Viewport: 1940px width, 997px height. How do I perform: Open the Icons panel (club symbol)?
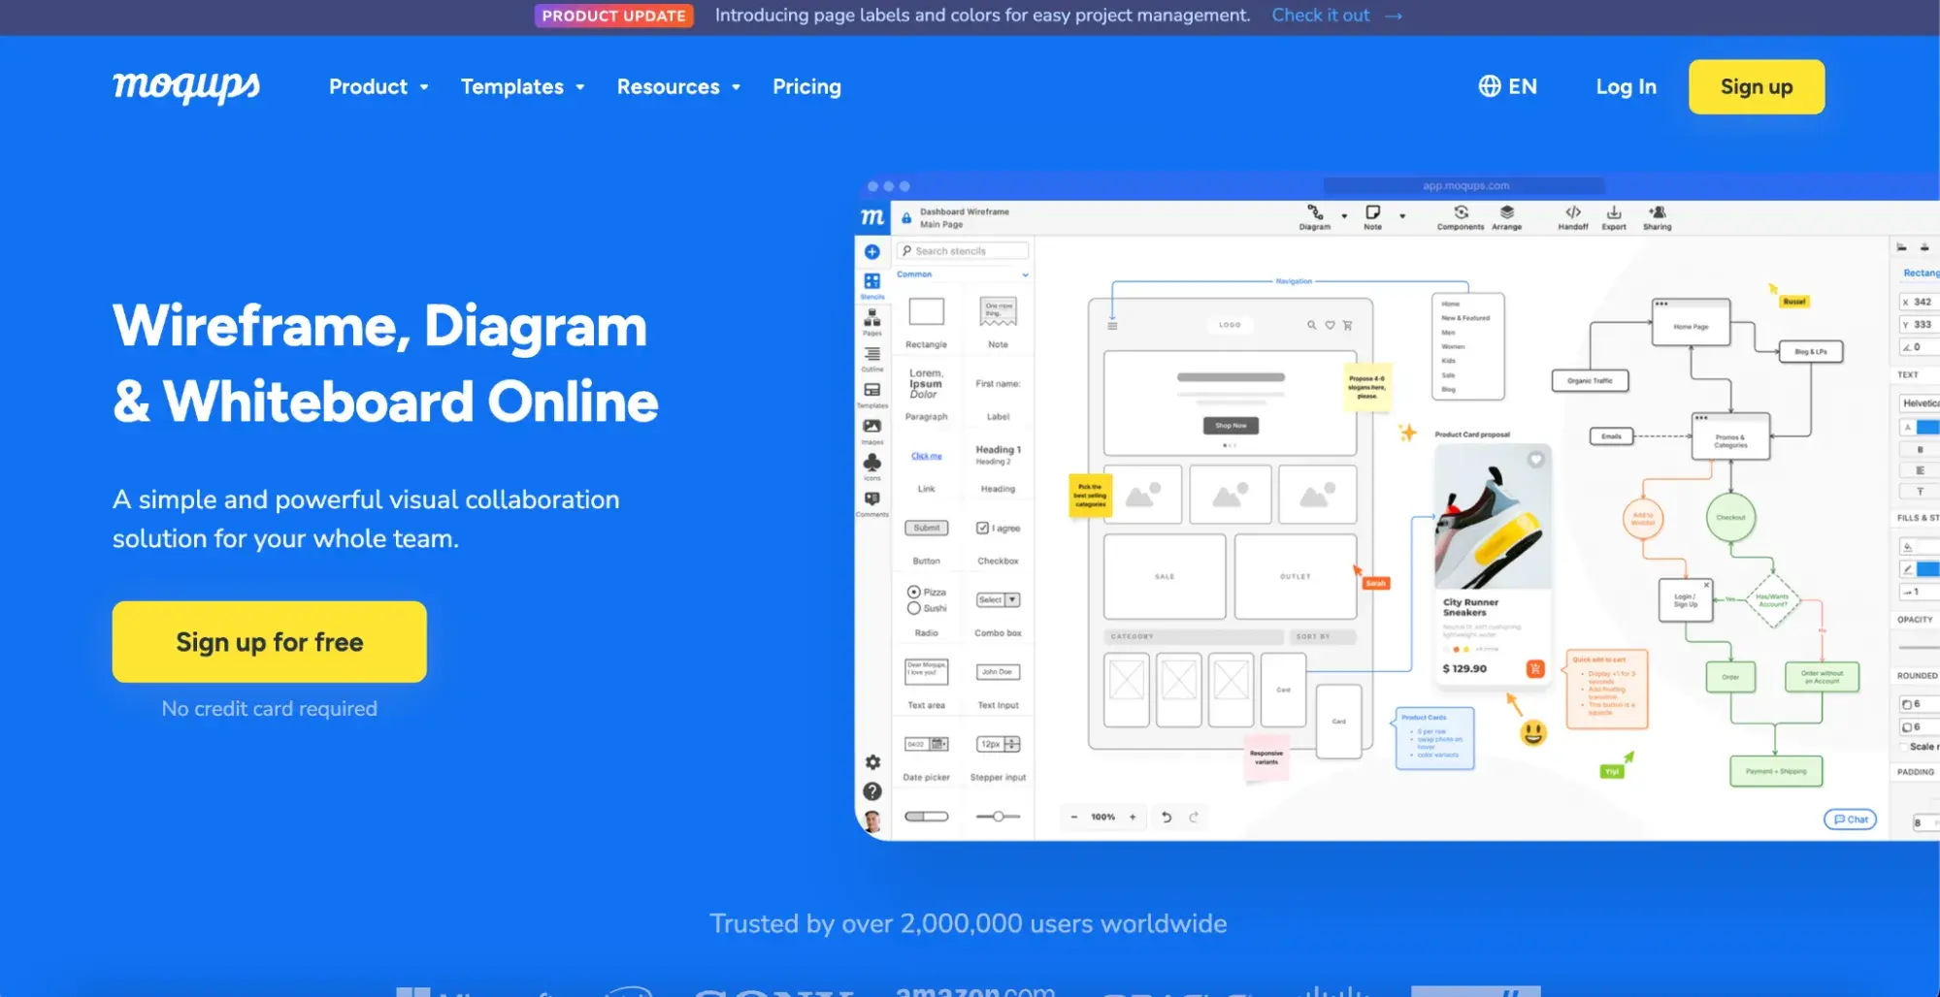(x=872, y=463)
